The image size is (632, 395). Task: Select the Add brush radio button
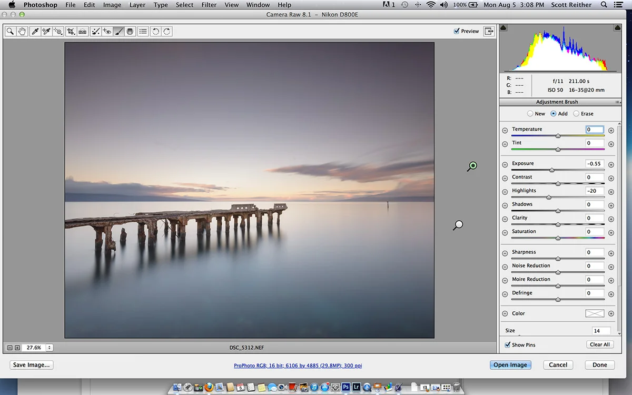pos(554,114)
